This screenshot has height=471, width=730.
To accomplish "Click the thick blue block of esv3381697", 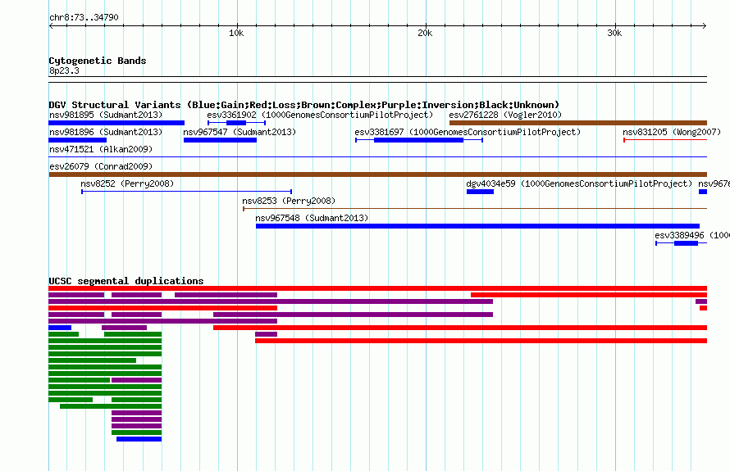I will coord(418,140).
